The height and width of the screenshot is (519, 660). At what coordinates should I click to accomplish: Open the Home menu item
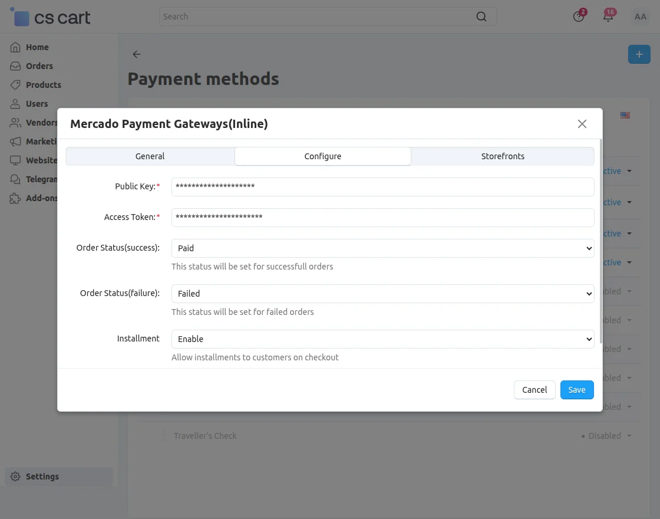pos(37,47)
